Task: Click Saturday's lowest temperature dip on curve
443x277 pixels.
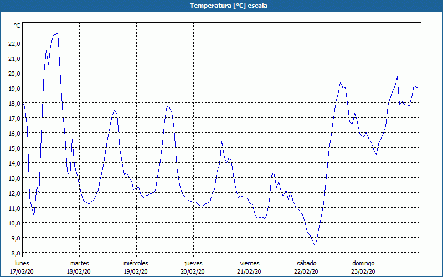Action: pos(314,244)
